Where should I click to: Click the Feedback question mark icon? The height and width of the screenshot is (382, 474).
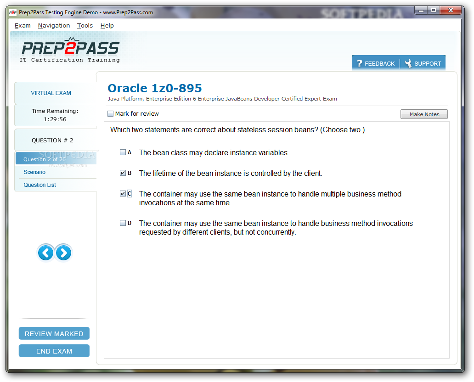[359, 63]
